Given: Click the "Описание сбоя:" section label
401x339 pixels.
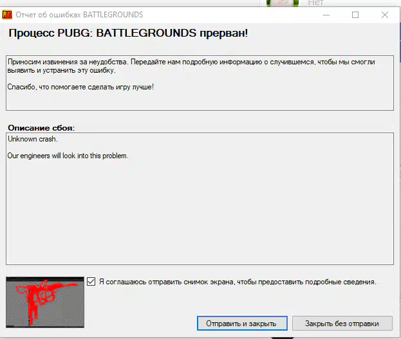Looking at the screenshot, I should (41, 127).
